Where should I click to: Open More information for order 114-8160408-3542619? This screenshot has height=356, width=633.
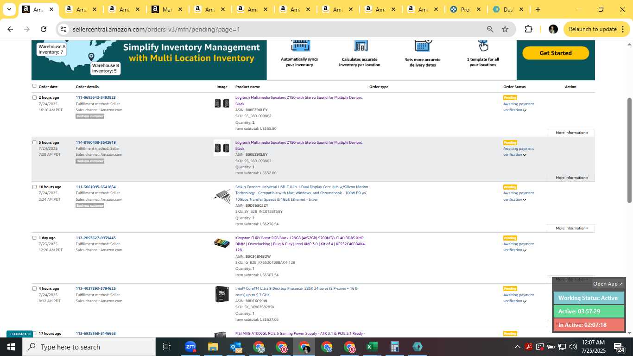[x=571, y=178]
